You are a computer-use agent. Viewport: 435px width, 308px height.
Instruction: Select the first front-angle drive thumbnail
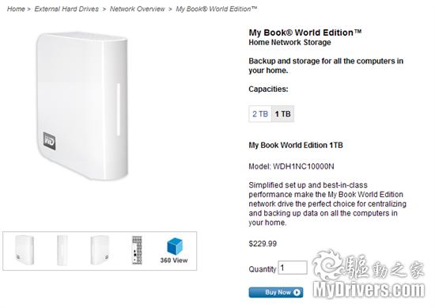25,250
